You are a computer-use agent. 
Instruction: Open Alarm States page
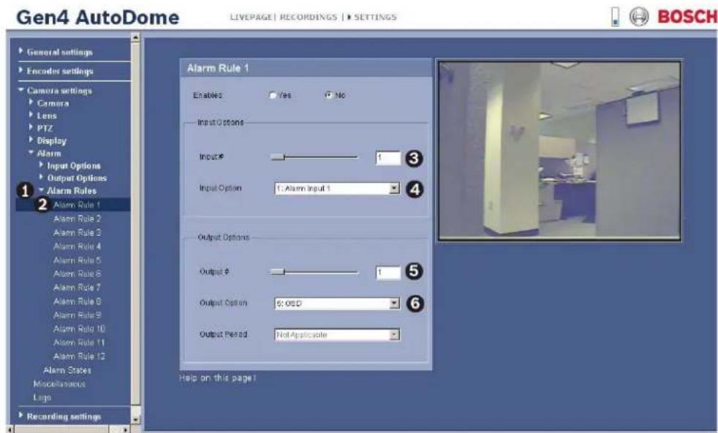(67, 370)
